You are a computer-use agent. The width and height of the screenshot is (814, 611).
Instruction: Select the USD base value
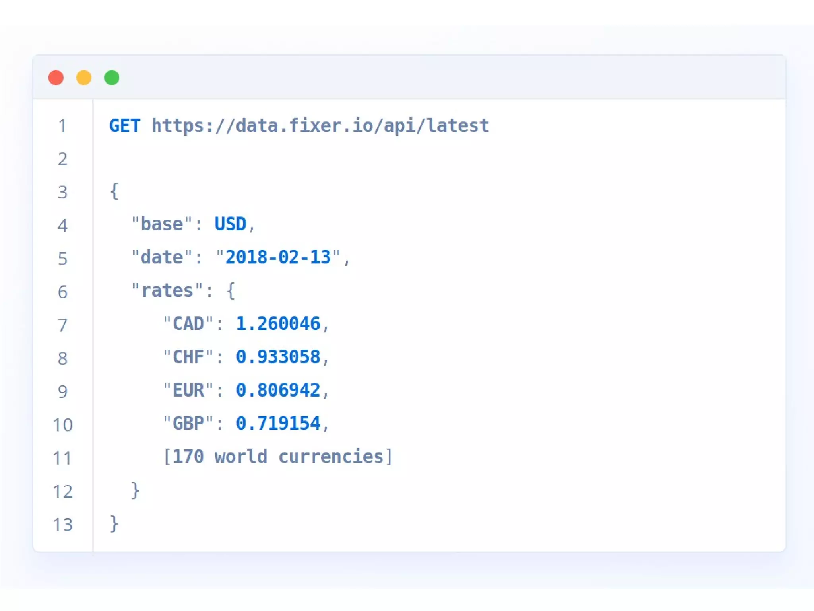click(230, 224)
